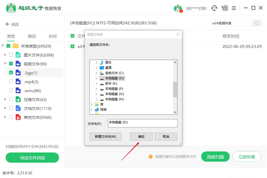Switch to the 时间 tab

pos(53,36)
